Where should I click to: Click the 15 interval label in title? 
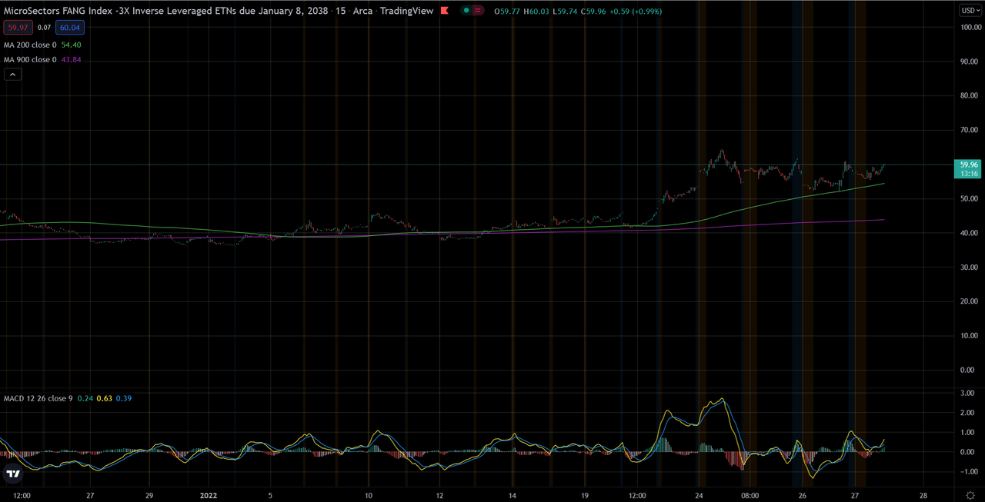point(339,12)
